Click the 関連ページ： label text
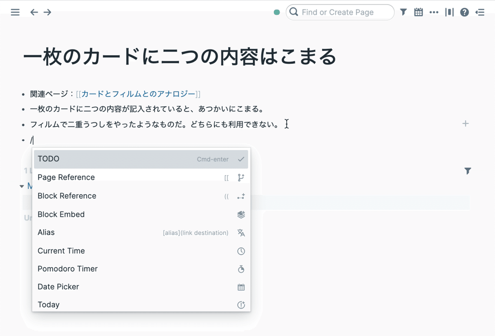 (x=52, y=94)
